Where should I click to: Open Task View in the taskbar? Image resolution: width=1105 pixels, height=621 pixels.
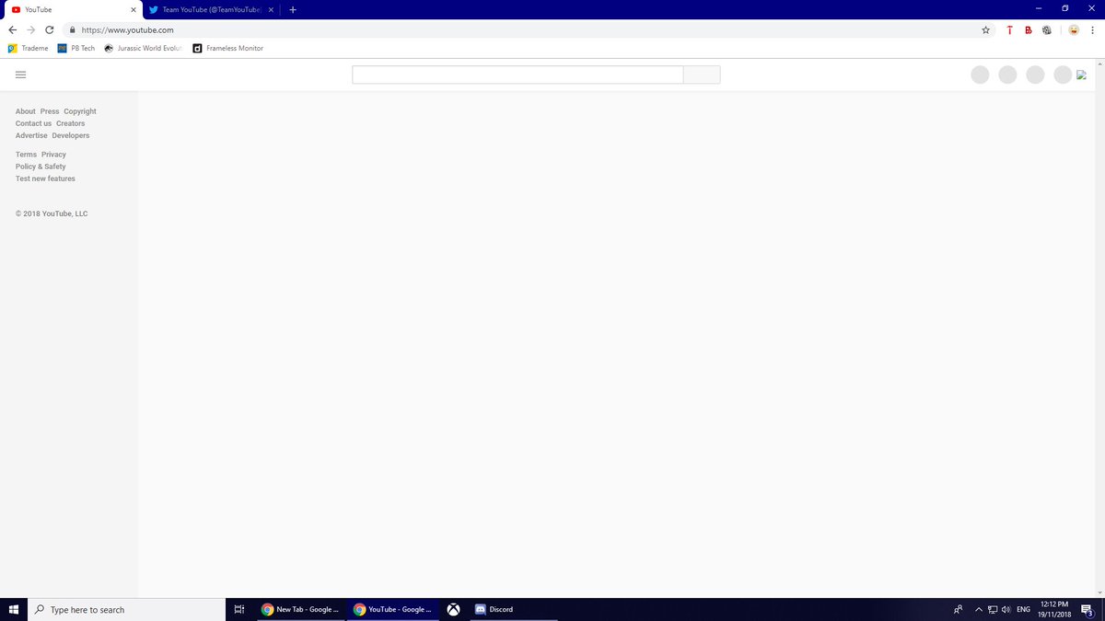pyautogui.click(x=238, y=609)
